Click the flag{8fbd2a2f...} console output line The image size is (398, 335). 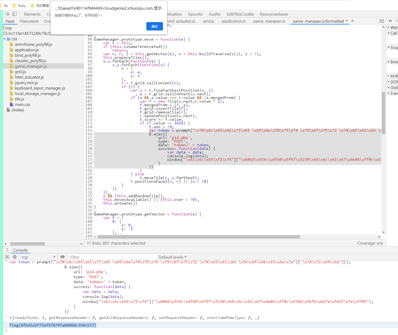(53, 325)
